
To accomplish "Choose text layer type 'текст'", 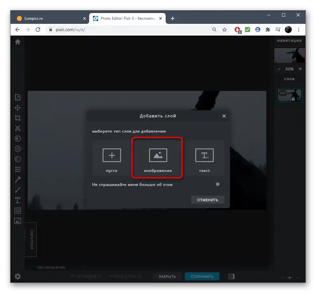I will (x=205, y=158).
